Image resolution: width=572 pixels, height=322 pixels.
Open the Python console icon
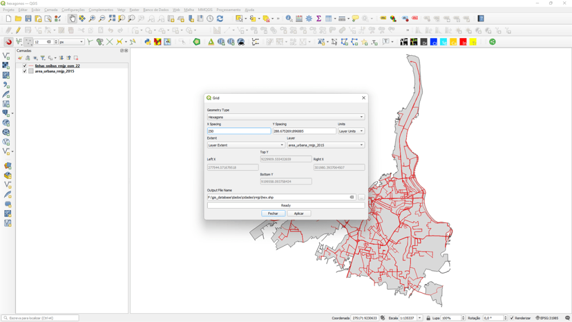147,42
